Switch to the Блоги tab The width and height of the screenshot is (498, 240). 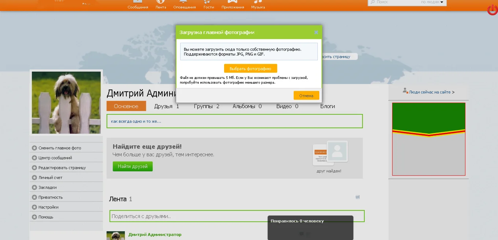click(x=328, y=106)
